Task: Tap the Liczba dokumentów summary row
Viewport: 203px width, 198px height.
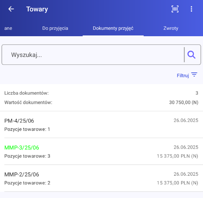Action: (x=101, y=93)
